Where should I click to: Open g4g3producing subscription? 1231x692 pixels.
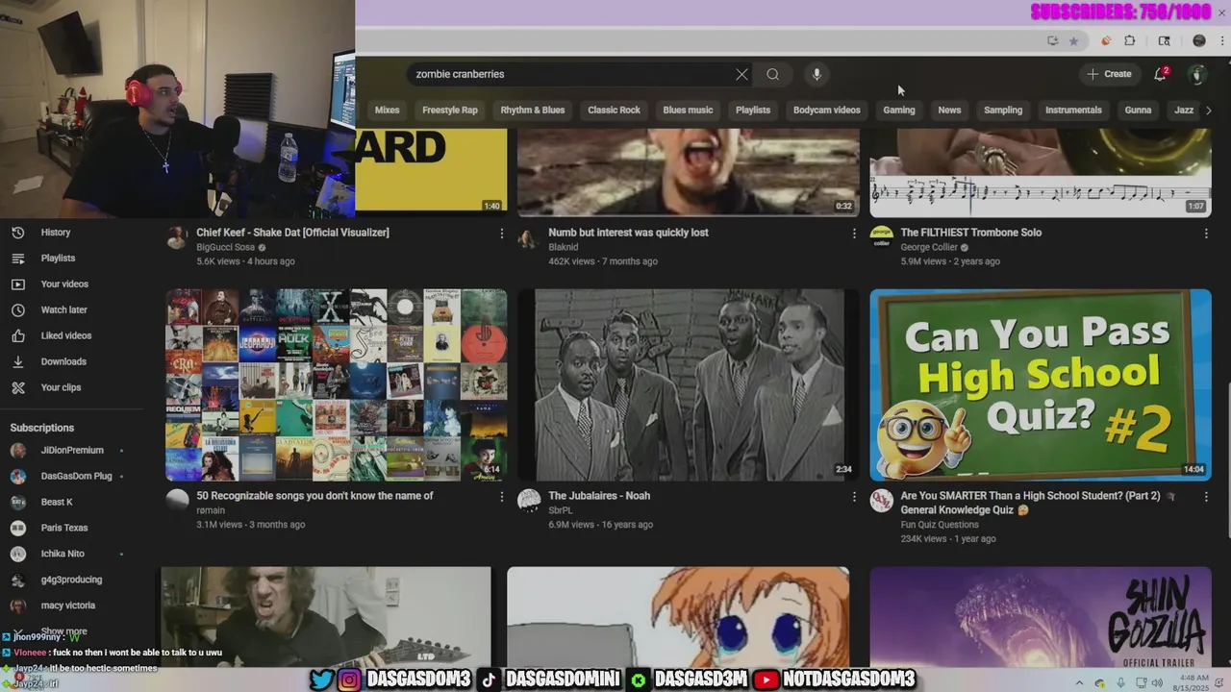(72, 581)
